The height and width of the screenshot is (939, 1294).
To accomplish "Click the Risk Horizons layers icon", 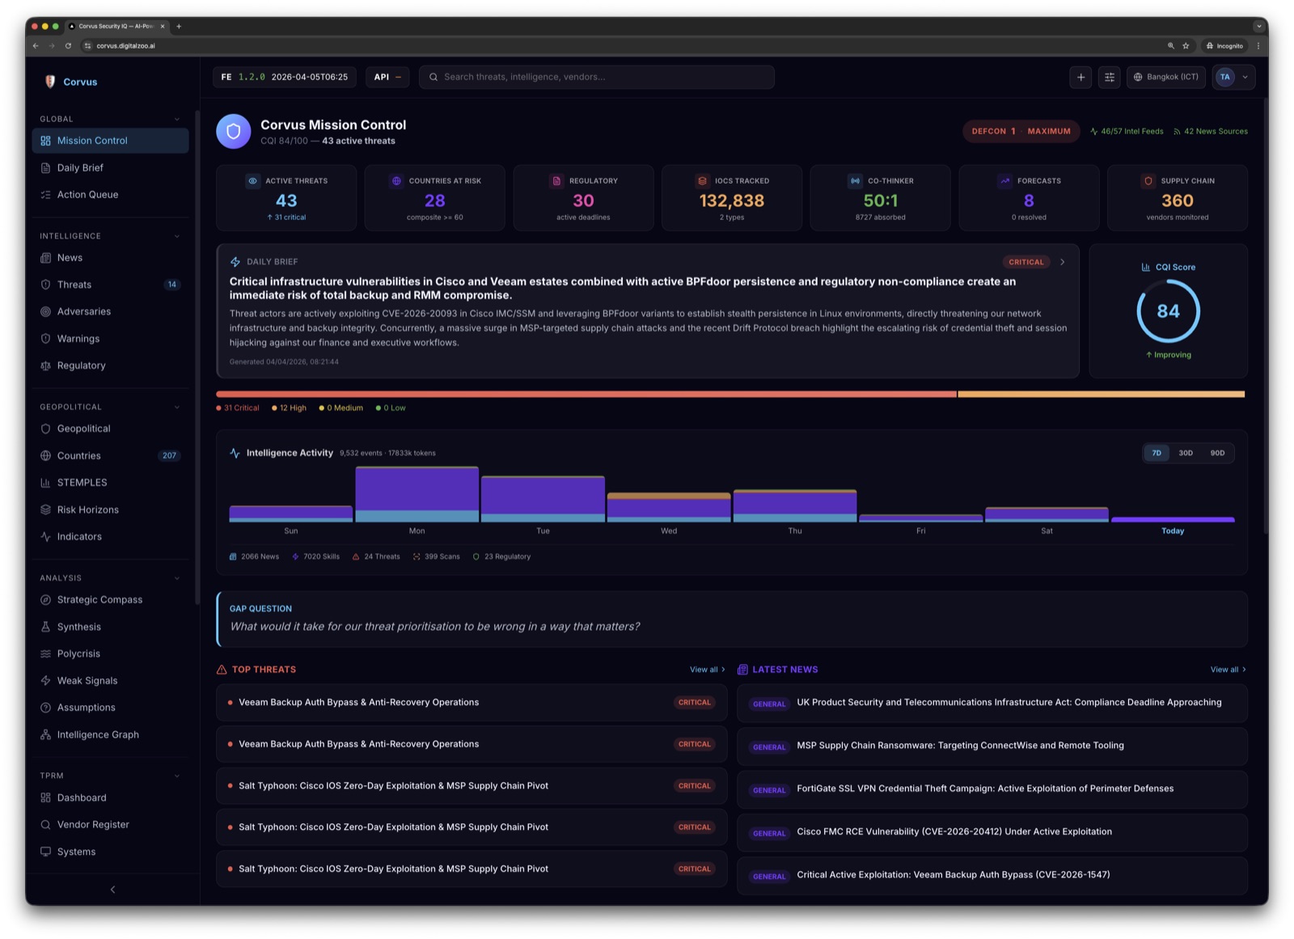I will pos(45,510).
